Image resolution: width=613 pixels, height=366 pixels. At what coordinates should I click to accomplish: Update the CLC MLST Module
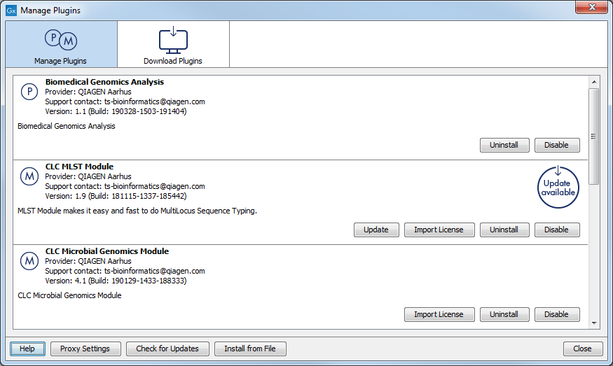(x=376, y=230)
